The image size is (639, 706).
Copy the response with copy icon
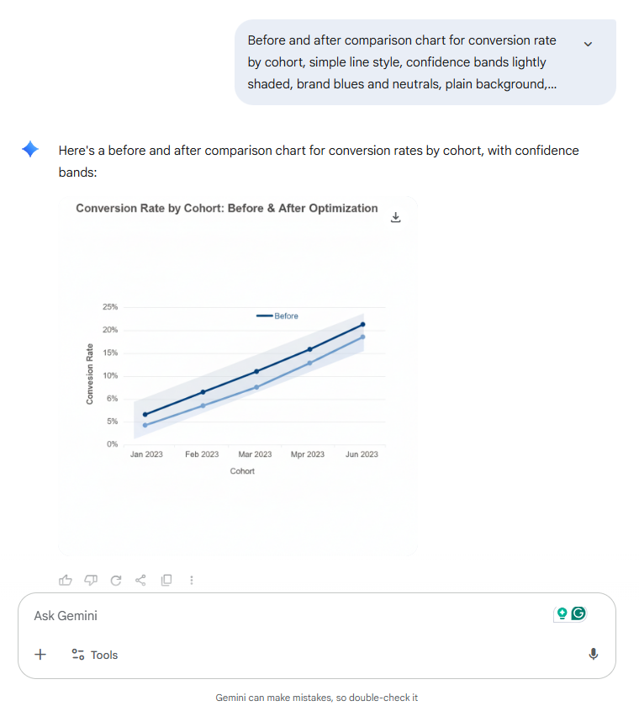pyautogui.click(x=166, y=580)
